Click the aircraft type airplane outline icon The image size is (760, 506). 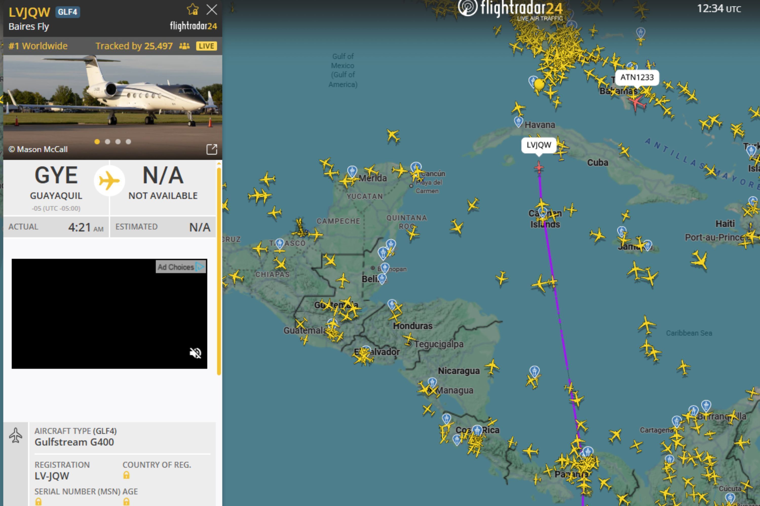15,435
